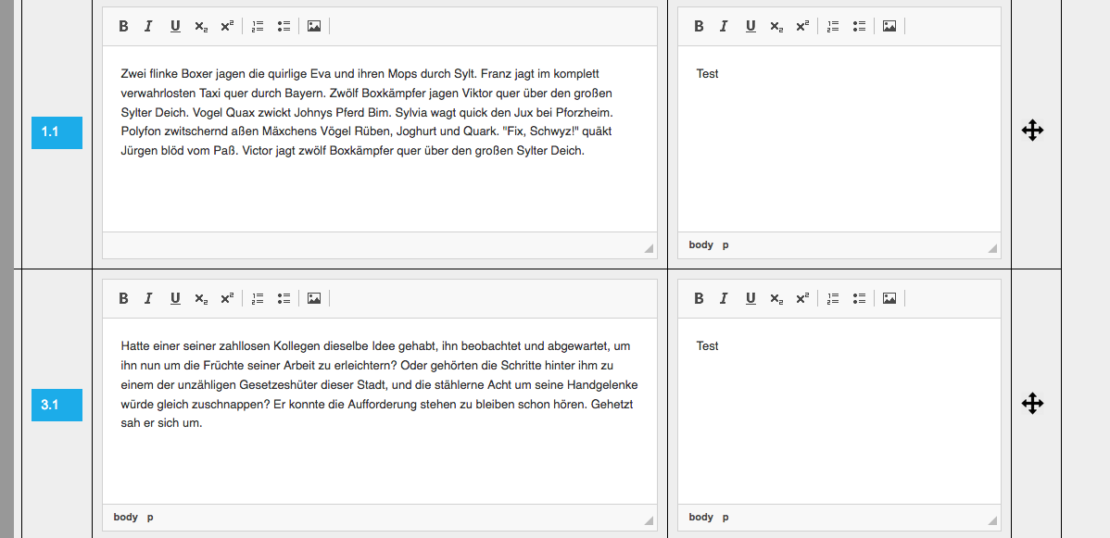Select the subscript icon in the row 3.1 right editor
1110x538 pixels.
(x=776, y=298)
